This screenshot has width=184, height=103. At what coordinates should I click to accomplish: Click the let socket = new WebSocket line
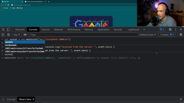point(37,39)
